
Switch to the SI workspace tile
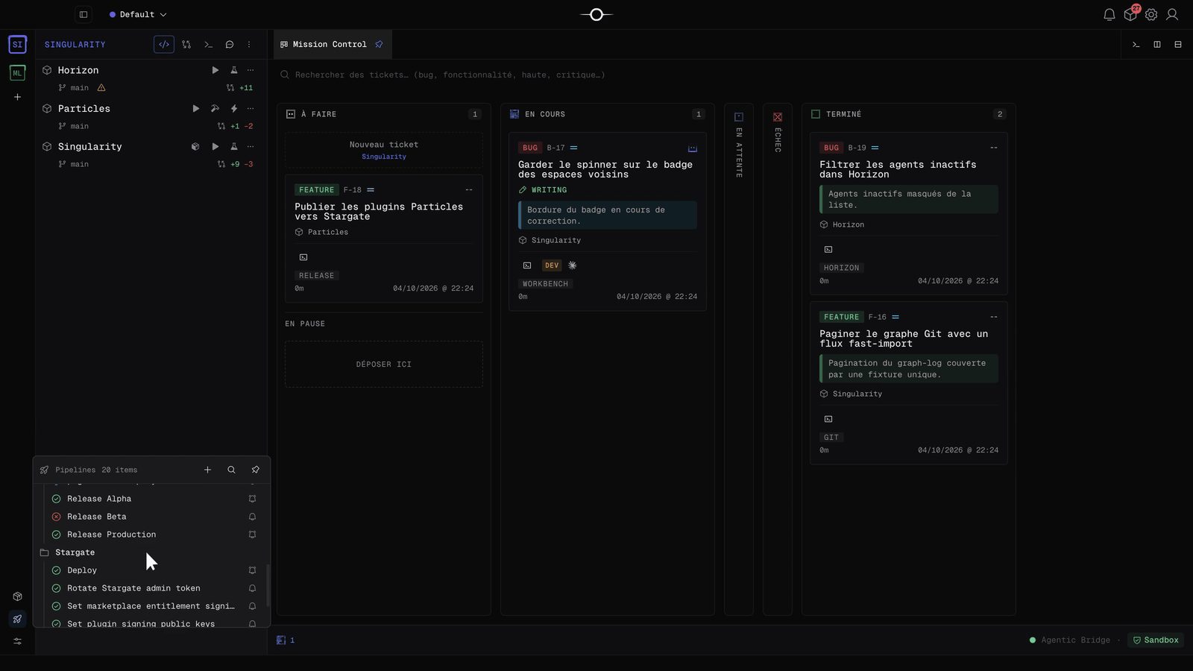tap(17, 45)
